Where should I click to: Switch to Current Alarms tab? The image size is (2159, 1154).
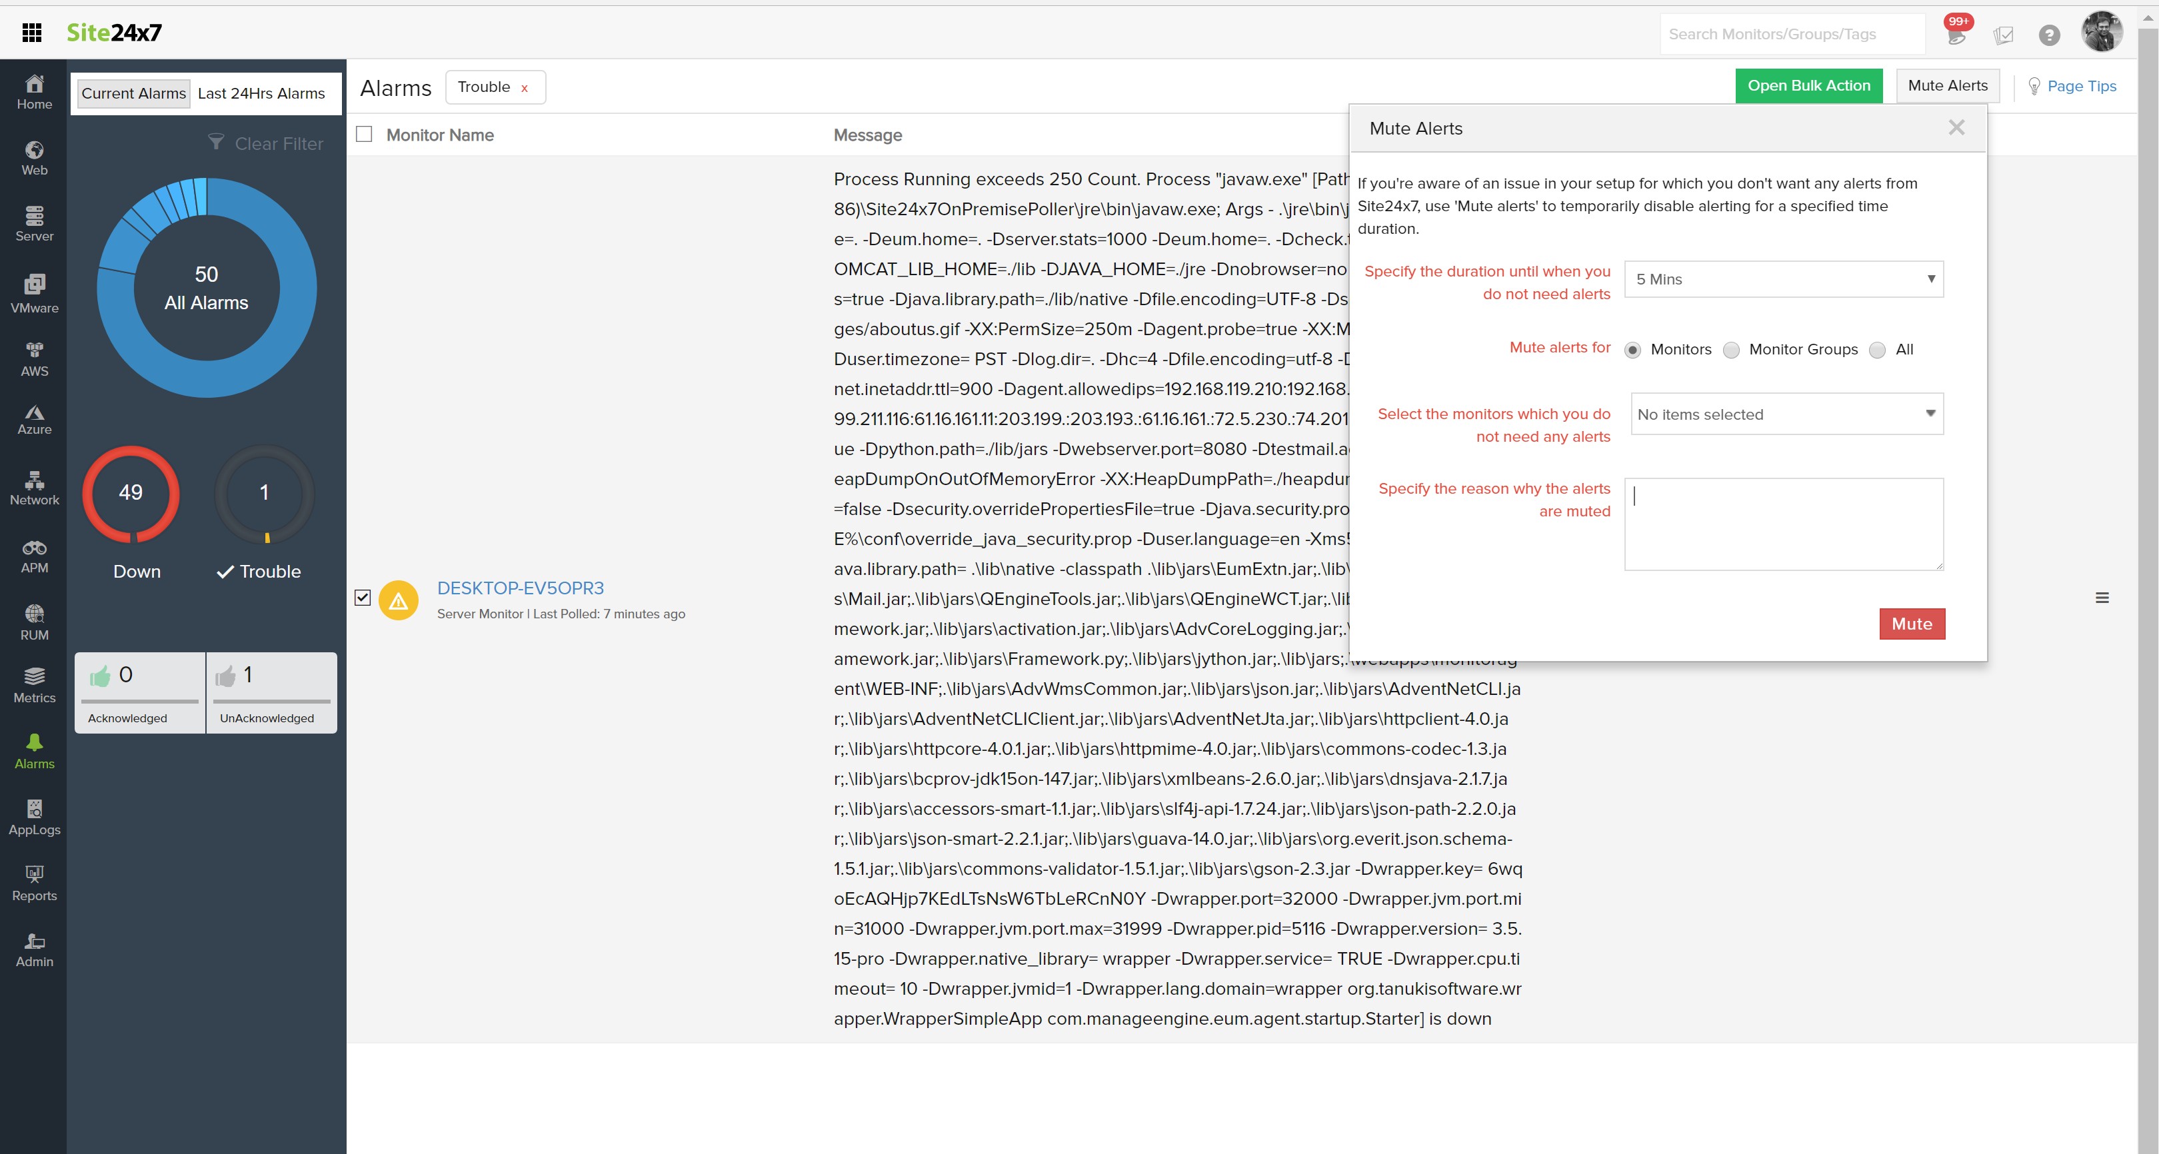coord(133,93)
